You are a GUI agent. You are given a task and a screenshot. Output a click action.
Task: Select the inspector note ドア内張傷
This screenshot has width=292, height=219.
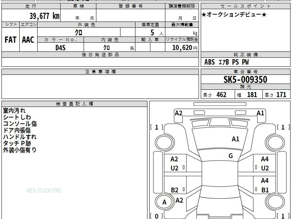(17, 130)
